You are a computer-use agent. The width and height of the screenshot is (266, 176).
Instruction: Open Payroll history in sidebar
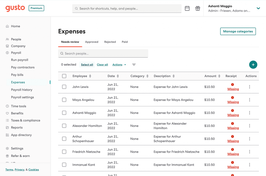click(22, 90)
